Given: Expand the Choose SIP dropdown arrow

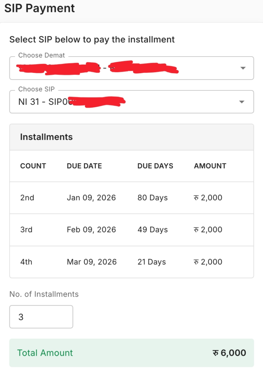Looking at the screenshot, I should coord(242,102).
